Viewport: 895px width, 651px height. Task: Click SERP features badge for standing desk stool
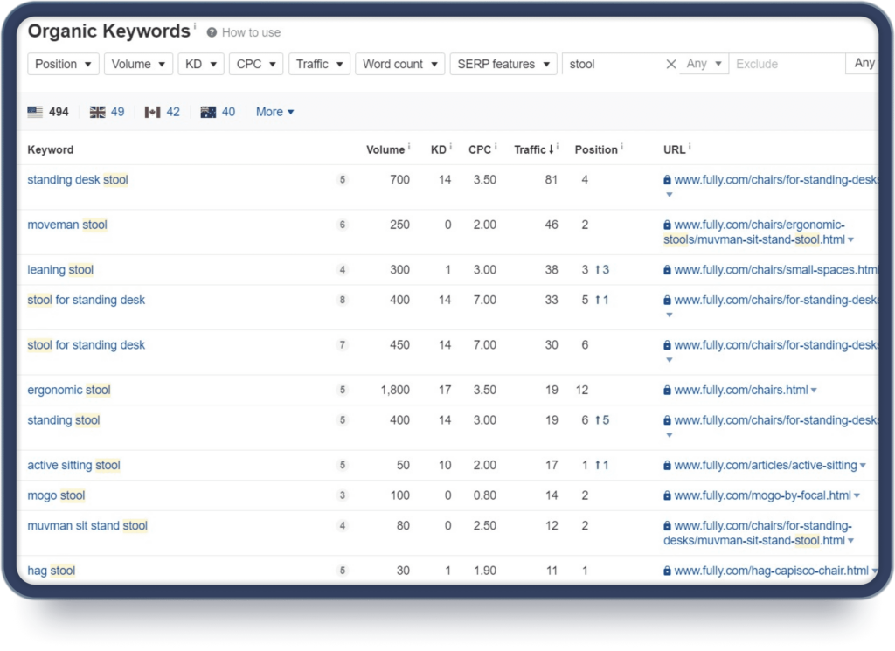[343, 180]
